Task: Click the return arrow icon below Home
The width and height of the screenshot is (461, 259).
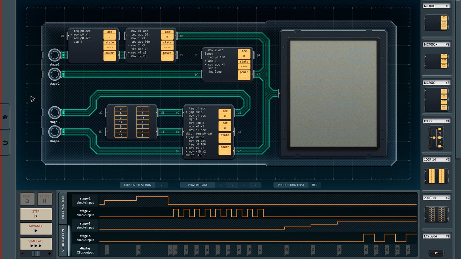Action: 5,142
